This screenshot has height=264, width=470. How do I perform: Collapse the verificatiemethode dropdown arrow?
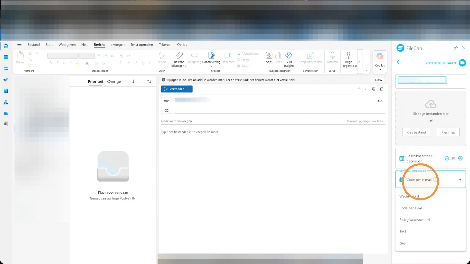(x=460, y=180)
